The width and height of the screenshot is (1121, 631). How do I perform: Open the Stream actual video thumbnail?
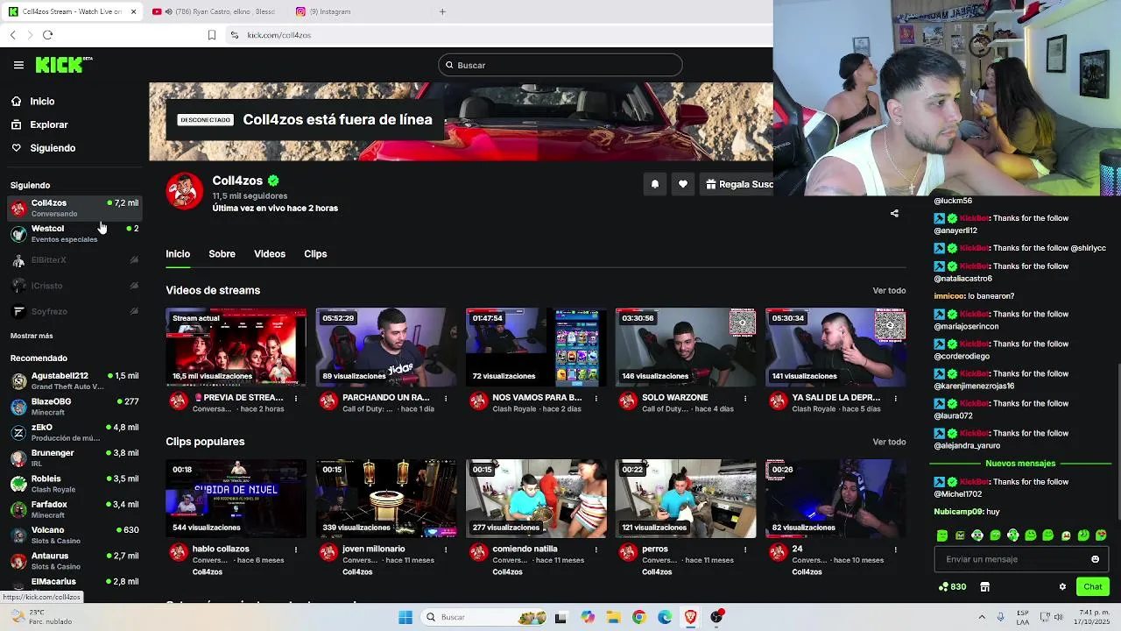tap(236, 347)
